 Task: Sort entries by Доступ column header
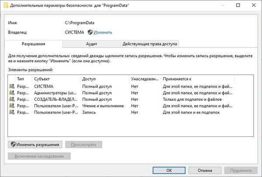pyautogui.click(x=104, y=79)
